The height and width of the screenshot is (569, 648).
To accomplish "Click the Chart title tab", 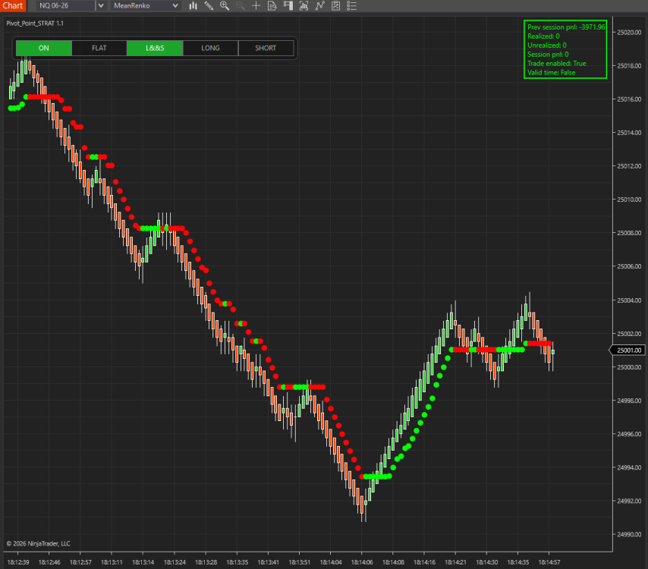I will pyautogui.click(x=13, y=6).
